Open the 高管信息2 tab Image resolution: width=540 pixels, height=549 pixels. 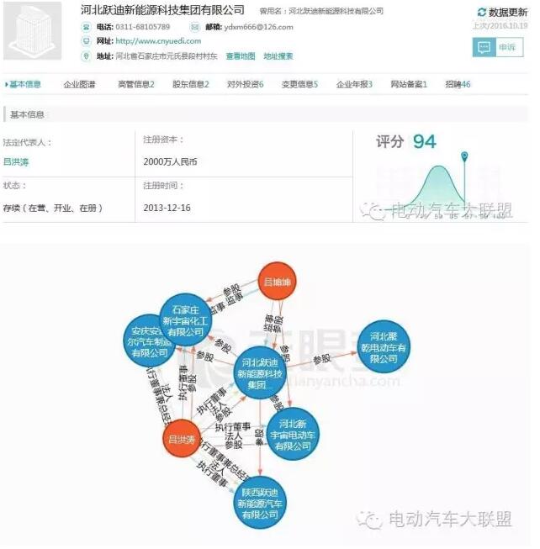point(136,84)
